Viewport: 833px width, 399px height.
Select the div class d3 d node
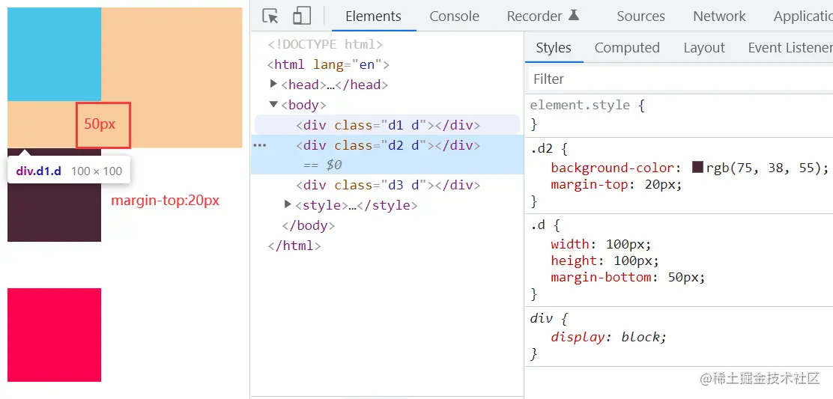(x=388, y=185)
